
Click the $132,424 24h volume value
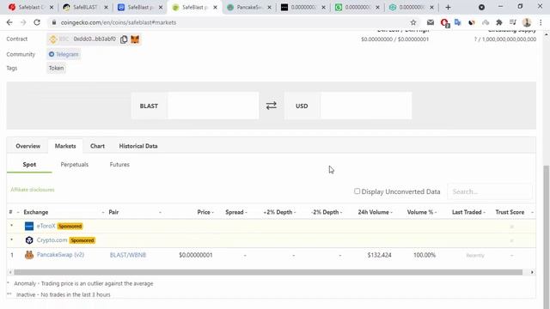point(380,255)
